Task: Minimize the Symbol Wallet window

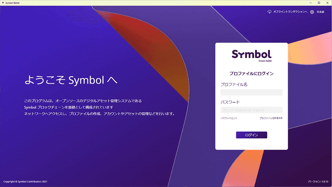Action: (x=311, y=3)
